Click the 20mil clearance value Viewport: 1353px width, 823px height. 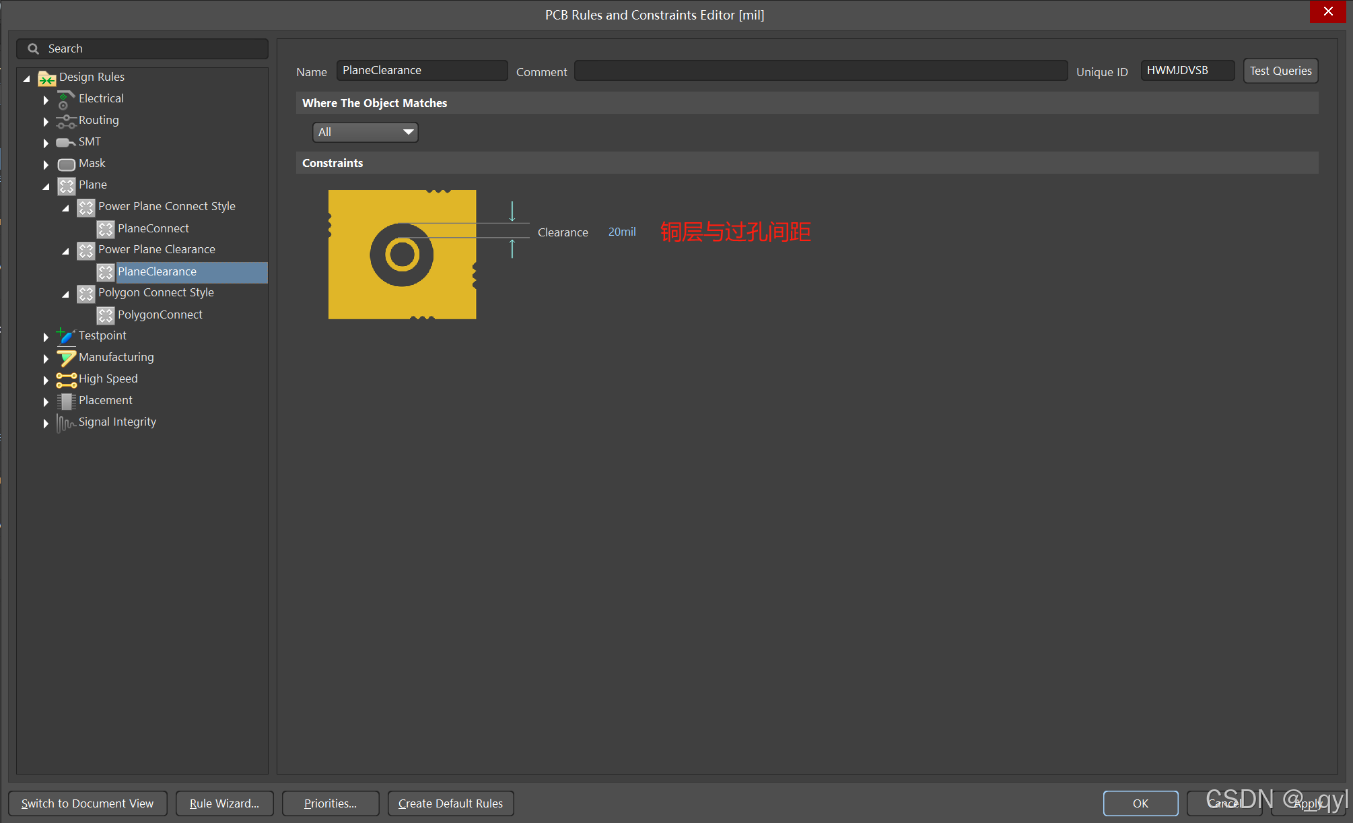click(x=621, y=232)
